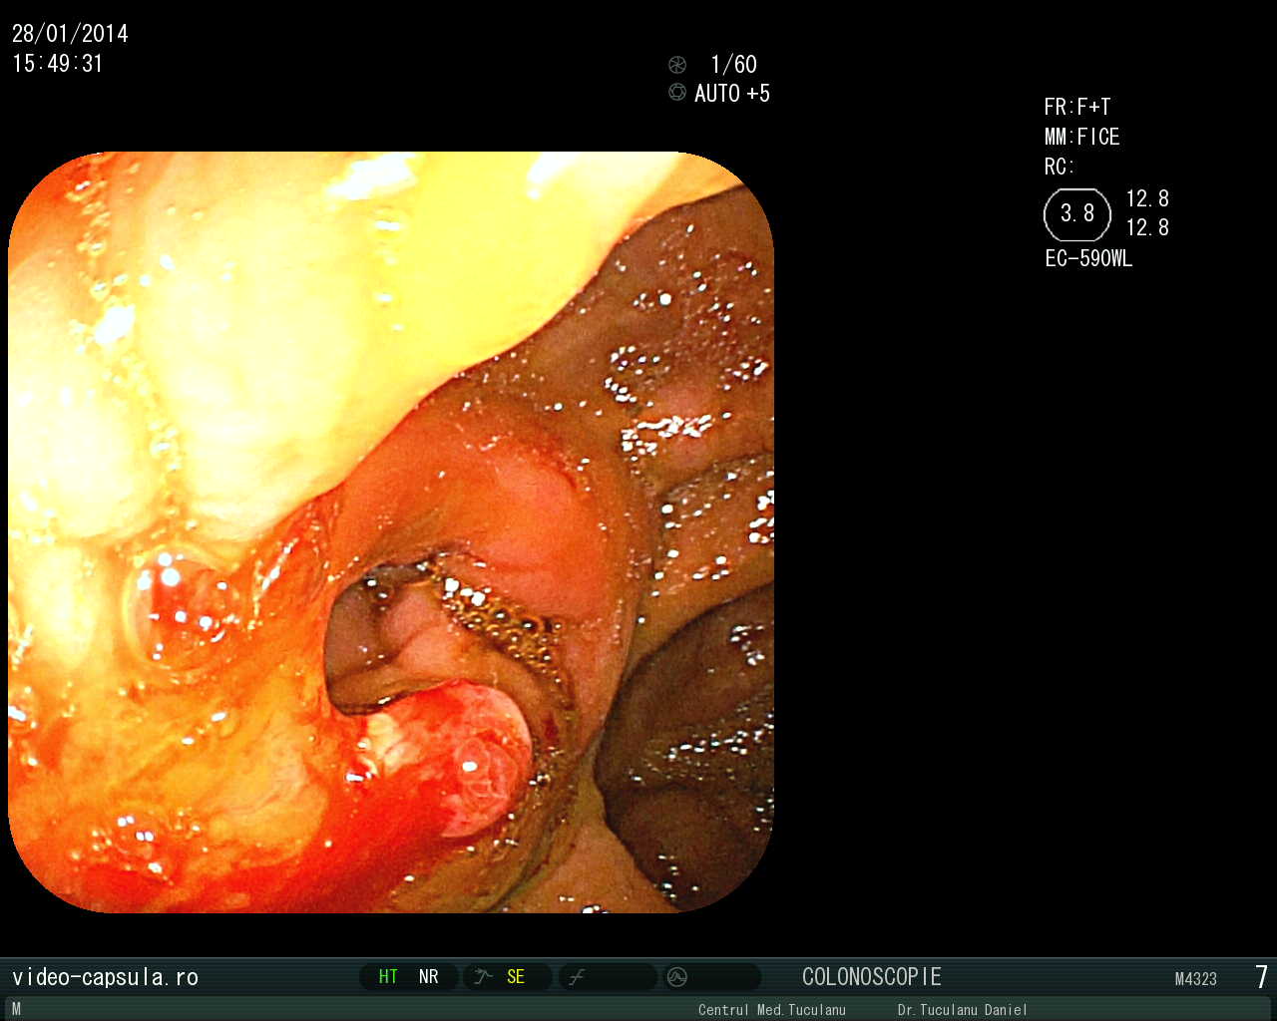Click the EC-590WL scope model label

click(x=1088, y=259)
